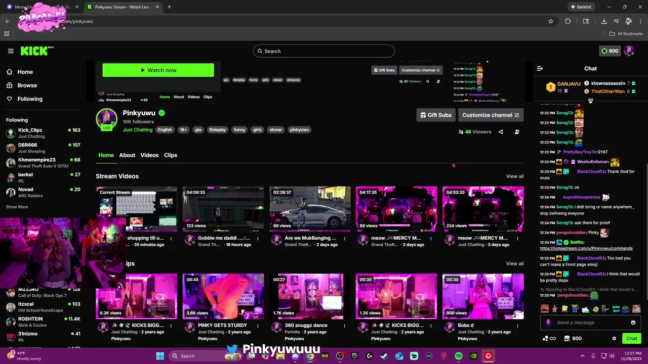This screenshot has height=364, width=648.
Task: Open the emoji picker in message box
Action: pyautogui.click(x=633, y=323)
